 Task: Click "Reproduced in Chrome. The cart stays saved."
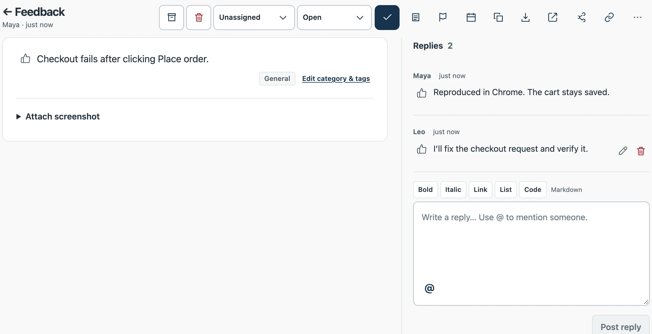(521, 92)
